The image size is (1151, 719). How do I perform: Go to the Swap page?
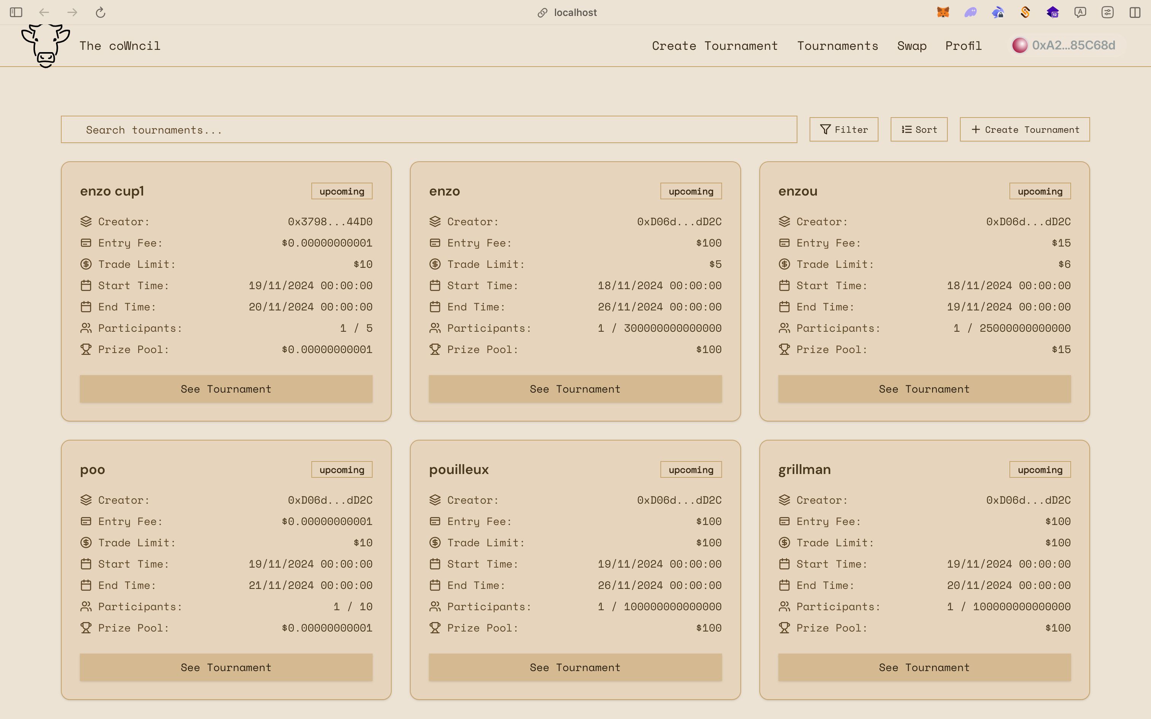(912, 46)
